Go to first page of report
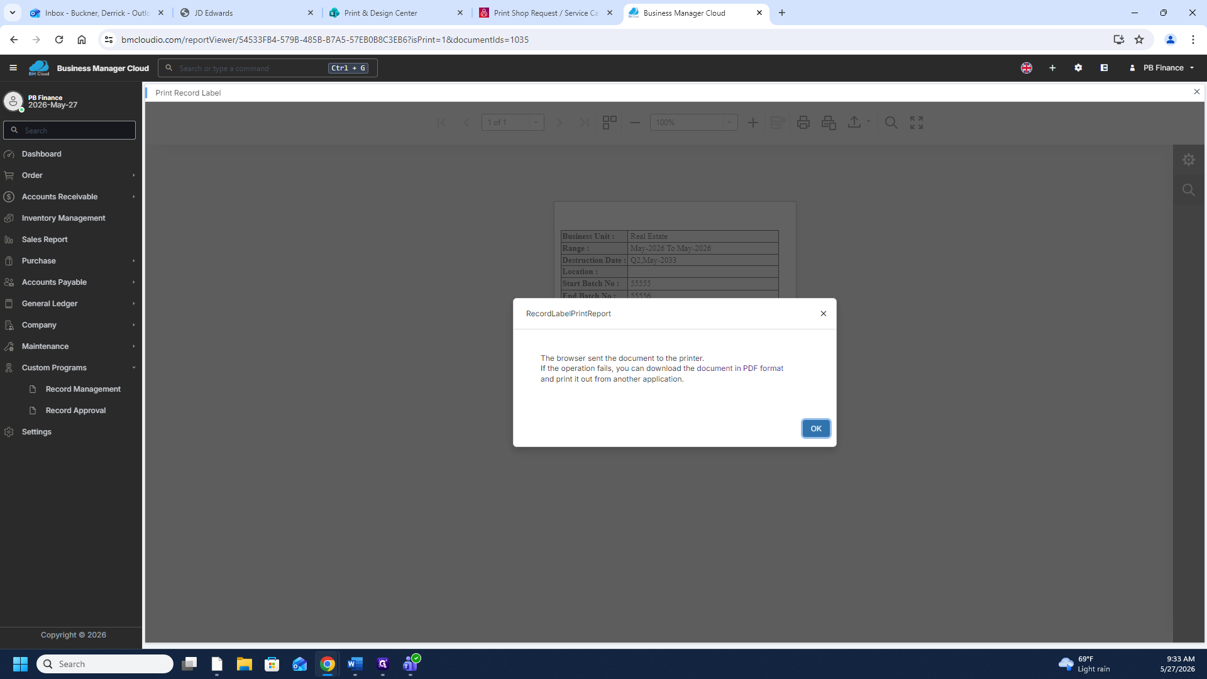 (x=442, y=123)
